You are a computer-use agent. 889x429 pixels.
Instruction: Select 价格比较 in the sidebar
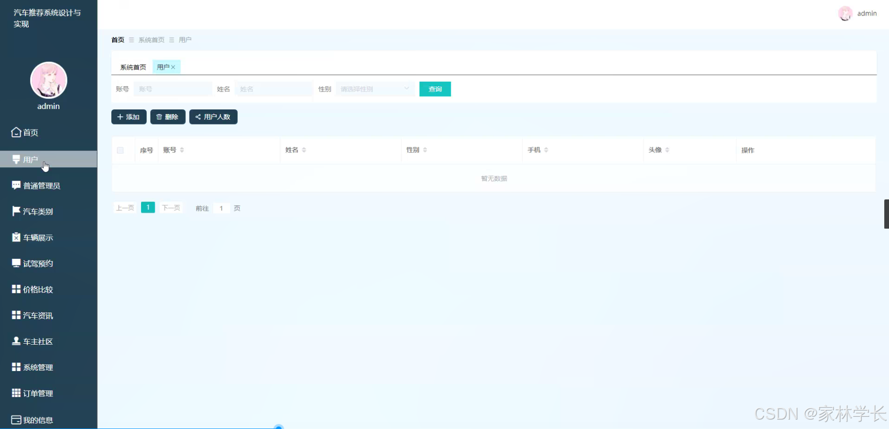(x=38, y=289)
